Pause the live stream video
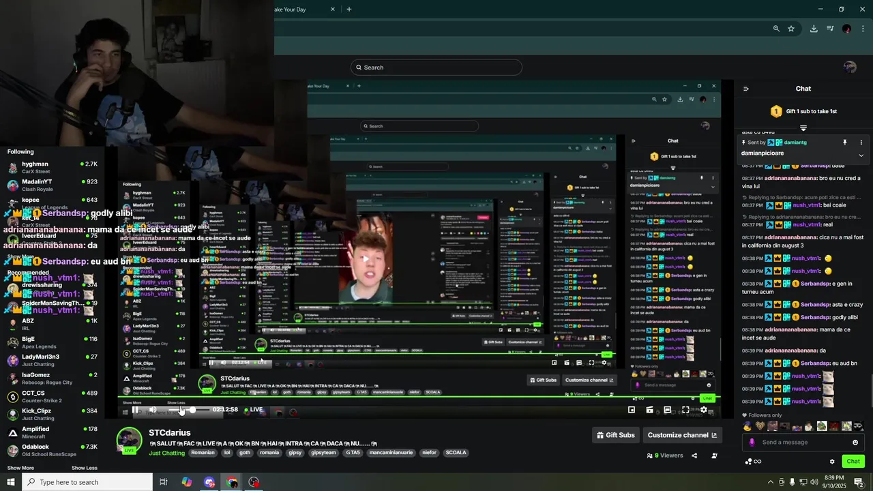The image size is (873, 491). (136, 410)
